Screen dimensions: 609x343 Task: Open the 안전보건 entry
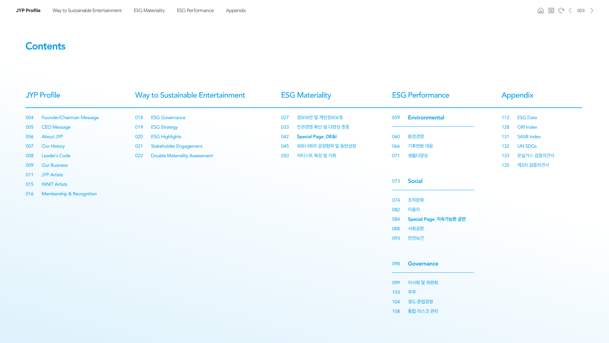coord(416,238)
